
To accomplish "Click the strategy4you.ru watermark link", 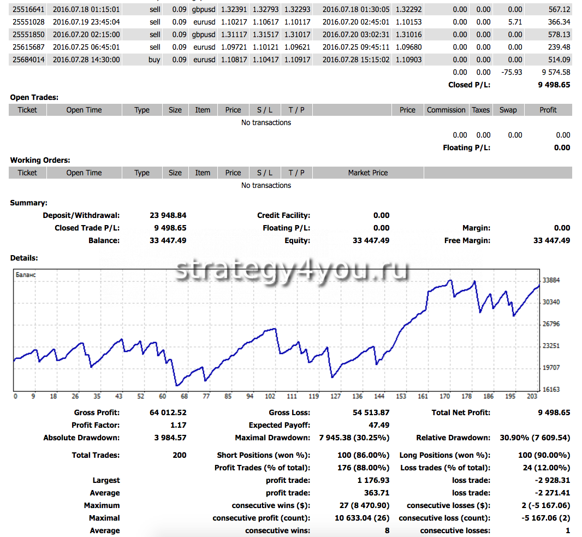I will 291,270.
